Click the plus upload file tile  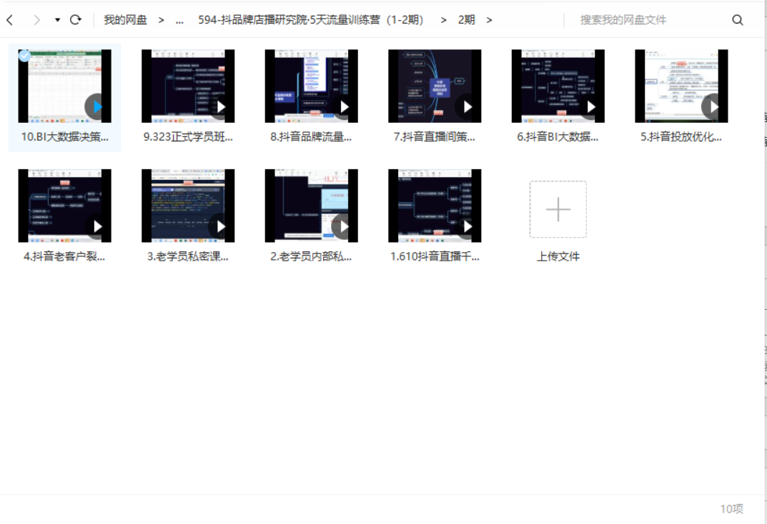(558, 209)
